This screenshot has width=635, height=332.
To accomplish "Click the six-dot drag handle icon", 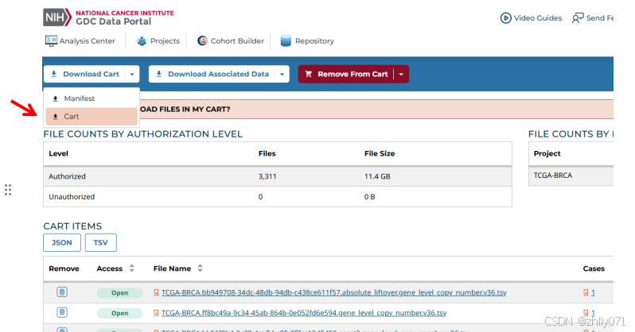I will (8, 190).
